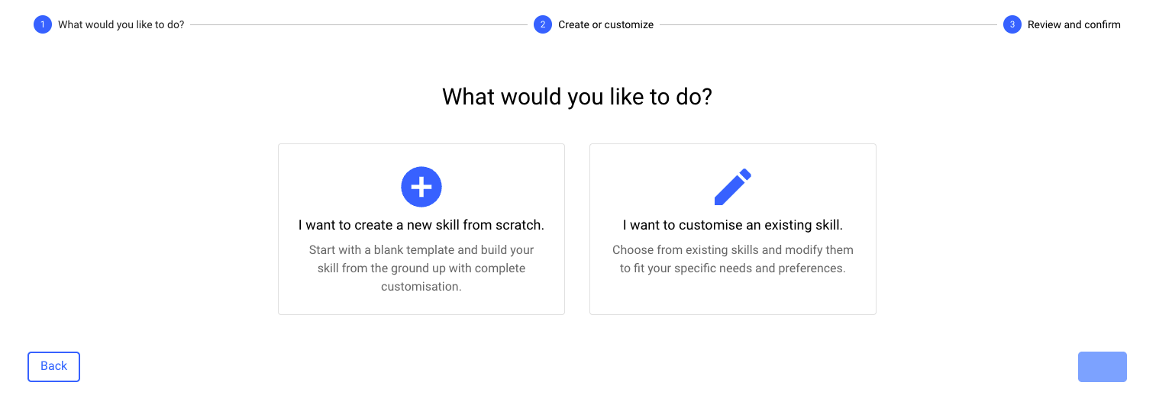Click the step 3 number circle

(1012, 24)
